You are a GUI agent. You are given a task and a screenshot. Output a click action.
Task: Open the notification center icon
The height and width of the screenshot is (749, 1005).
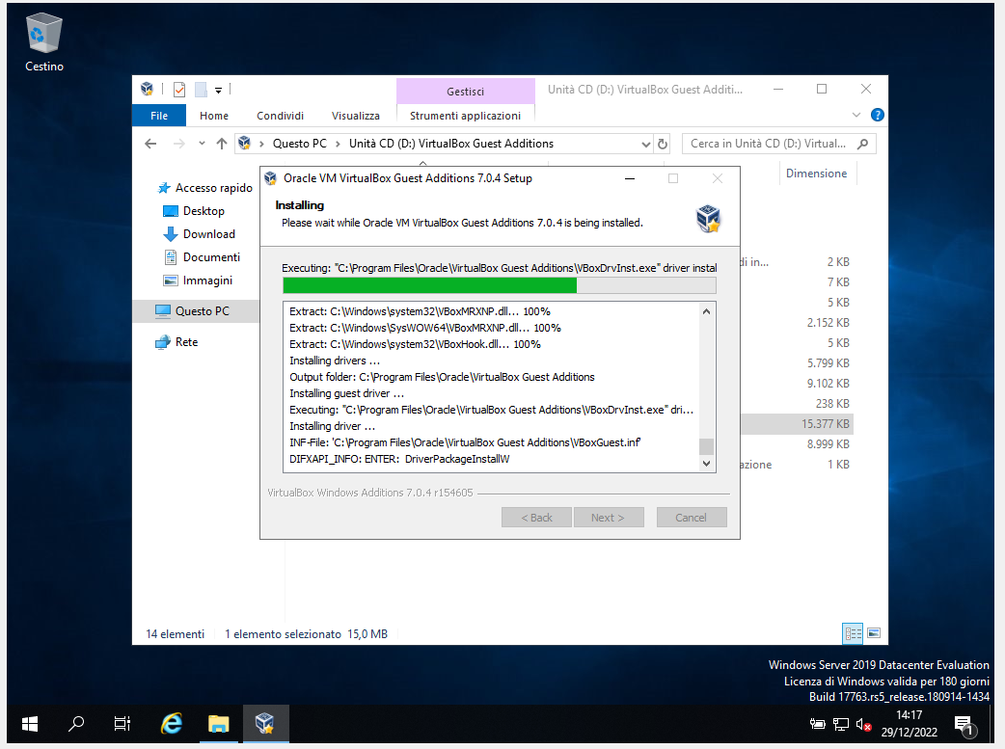pyautogui.click(x=964, y=725)
